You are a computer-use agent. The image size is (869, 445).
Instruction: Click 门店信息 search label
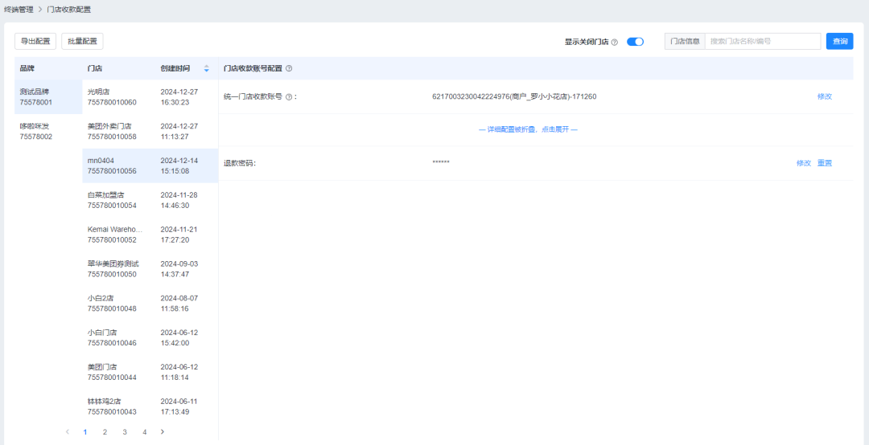click(685, 41)
